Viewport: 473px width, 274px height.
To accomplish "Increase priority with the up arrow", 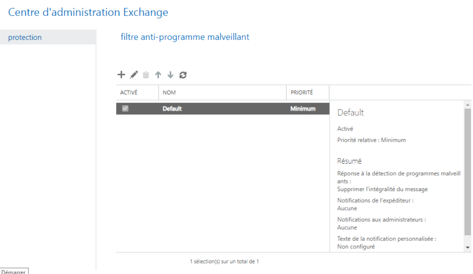I will coord(158,75).
